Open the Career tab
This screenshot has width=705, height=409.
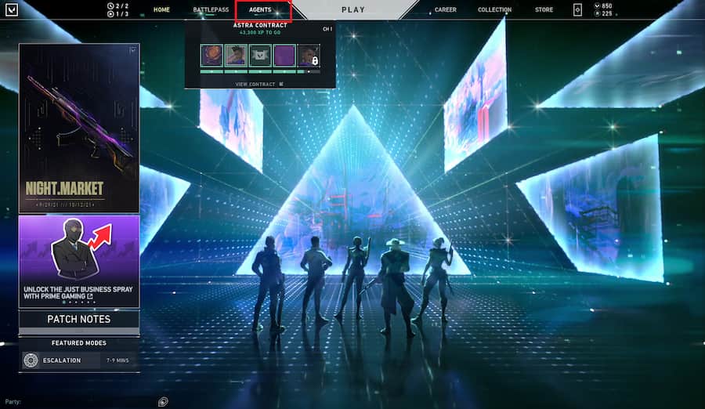pyautogui.click(x=445, y=9)
